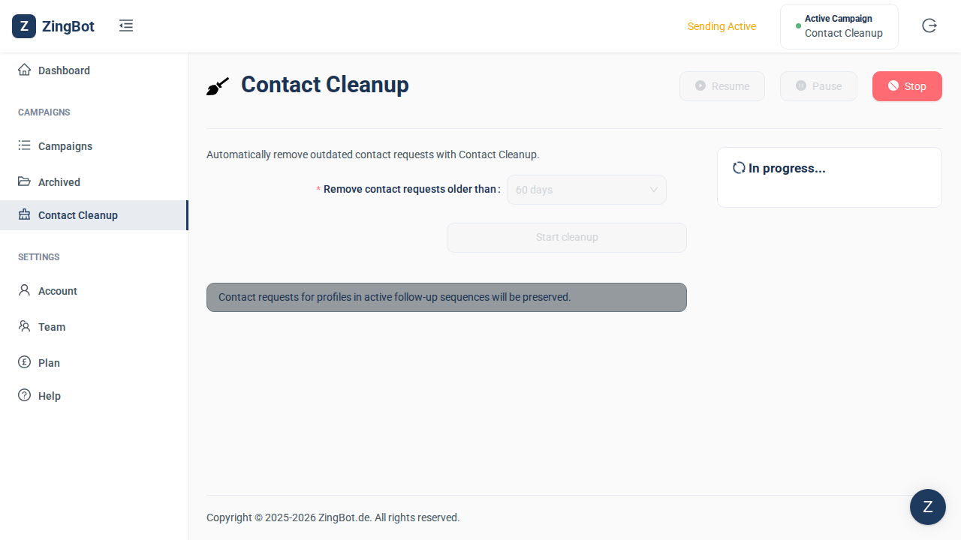Viewport: 961px width, 540px height.
Task: Stop the running cleanup with the Stop button
Action: coord(907,86)
